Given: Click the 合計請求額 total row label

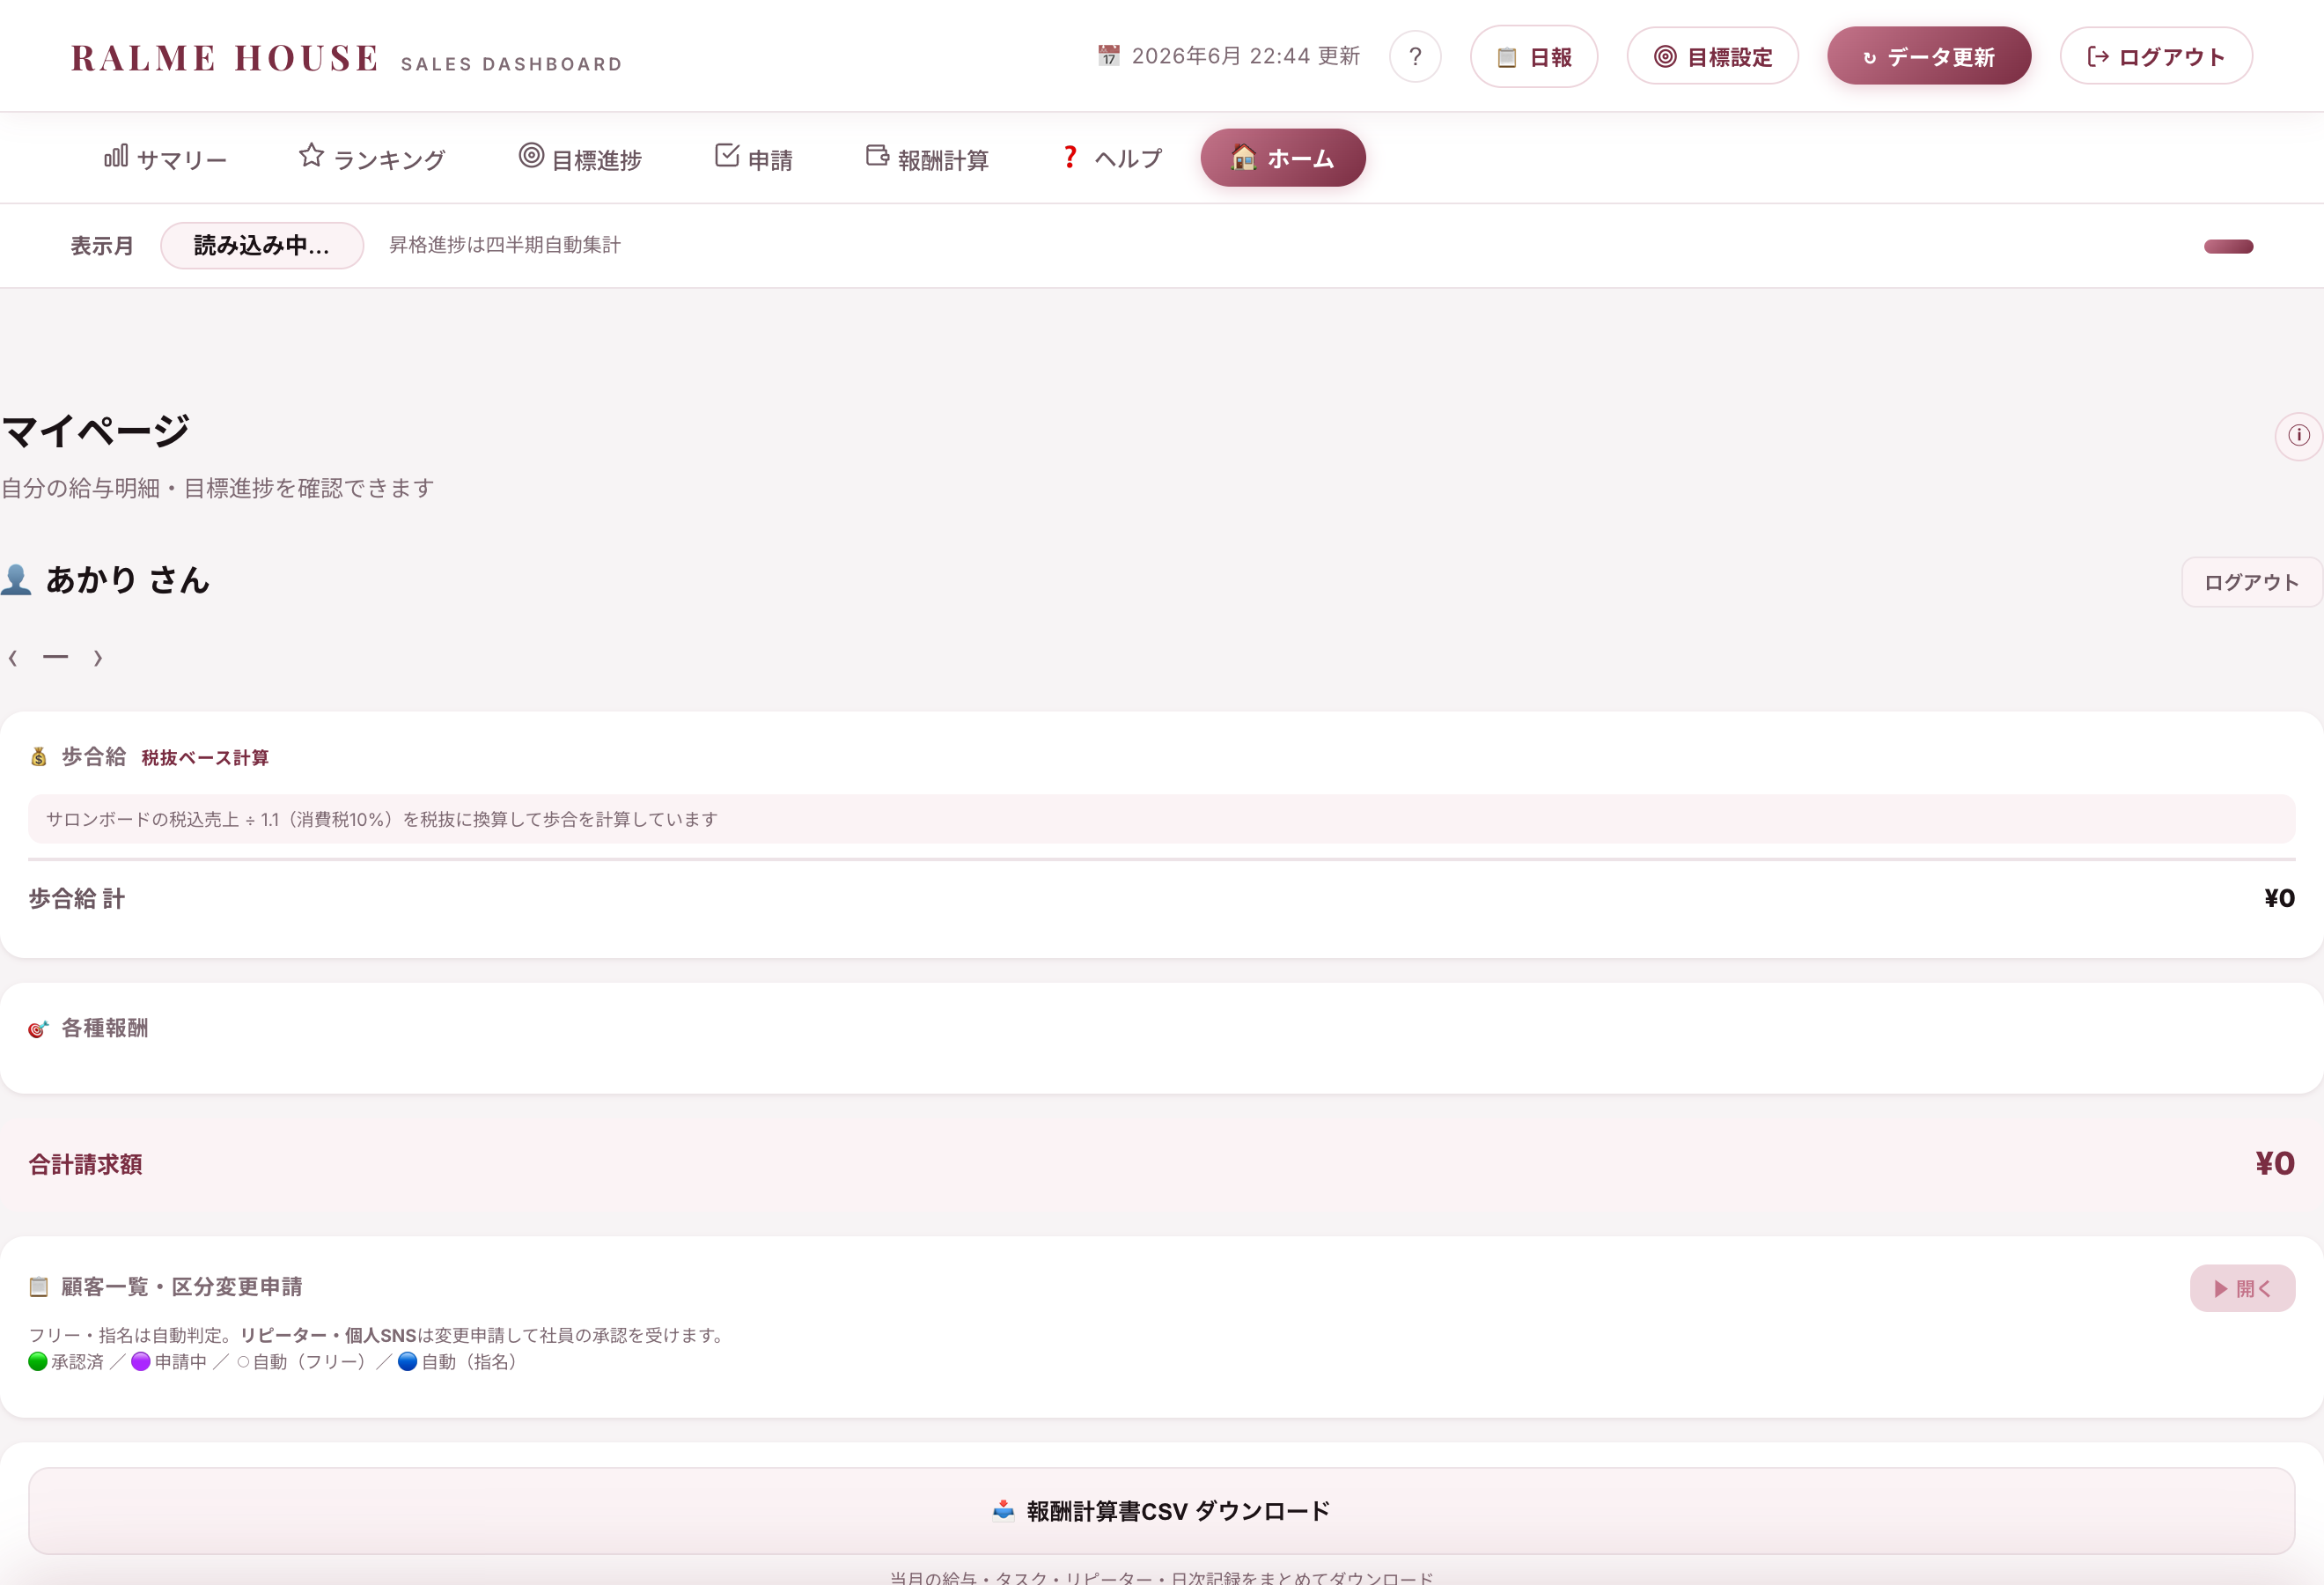Looking at the screenshot, I should (85, 1164).
